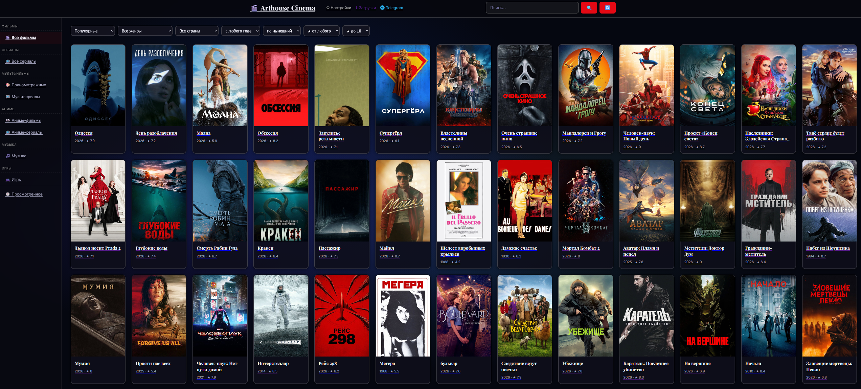The width and height of the screenshot is (861, 389).
Task: Open the 'Интерстеллар' title link
Action: [273, 363]
